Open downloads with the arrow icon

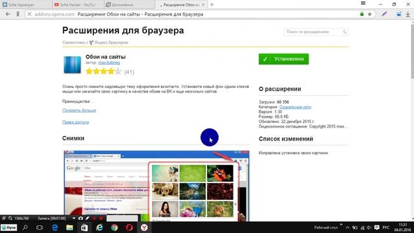tap(408, 14)
